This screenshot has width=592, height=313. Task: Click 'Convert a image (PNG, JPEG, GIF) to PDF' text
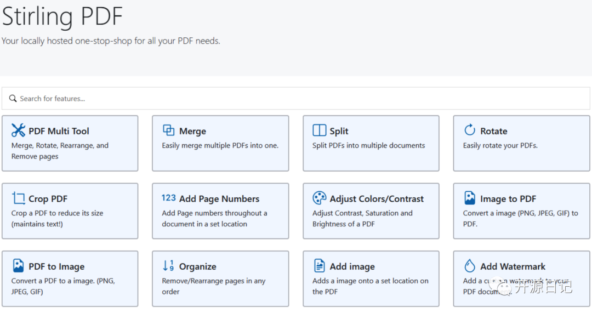tap(520, 218)
